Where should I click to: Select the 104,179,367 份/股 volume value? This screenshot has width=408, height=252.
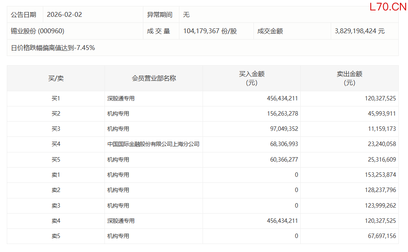[x=210, y=31]
